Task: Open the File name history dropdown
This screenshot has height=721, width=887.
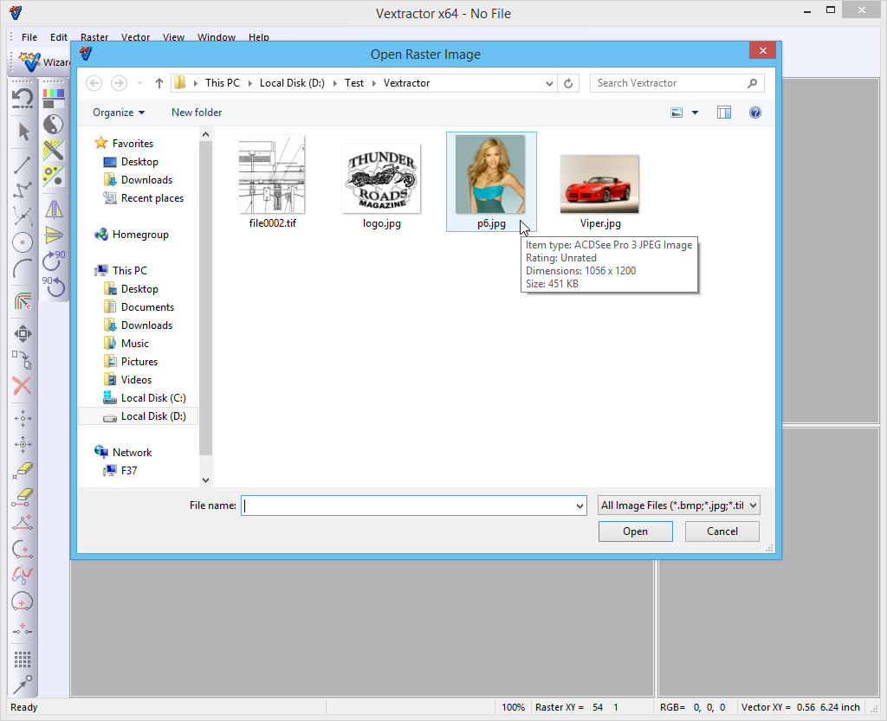Action: click(x=579, y=505)
